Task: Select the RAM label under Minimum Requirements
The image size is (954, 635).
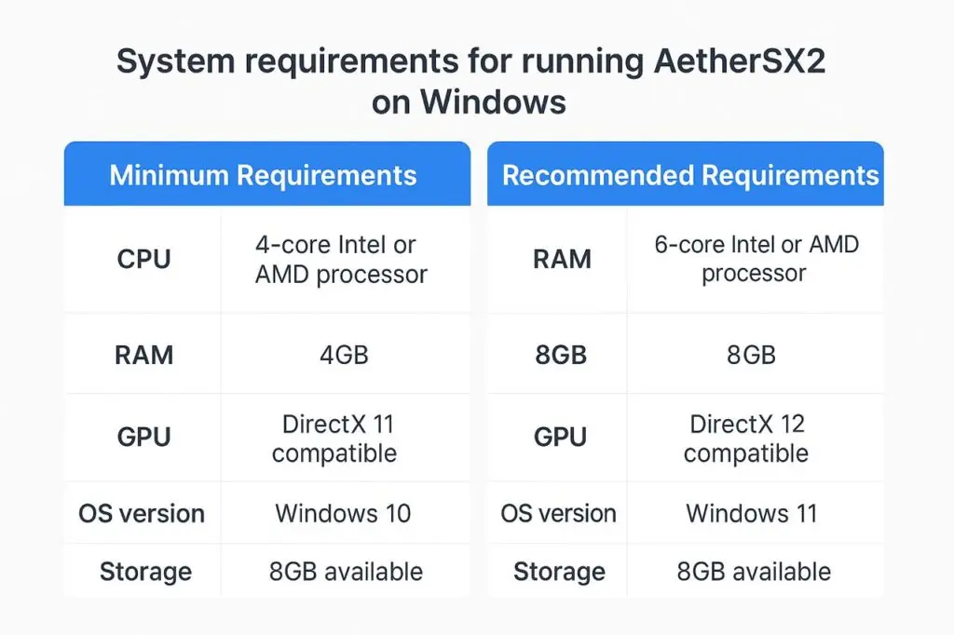Action: click(x=144, y=355)
